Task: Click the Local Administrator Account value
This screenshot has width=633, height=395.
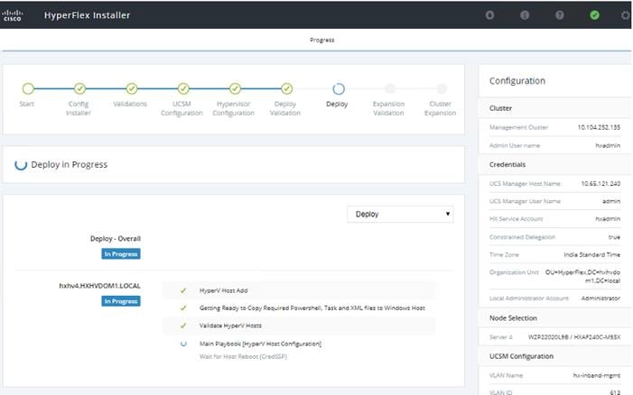Action: 600,299
